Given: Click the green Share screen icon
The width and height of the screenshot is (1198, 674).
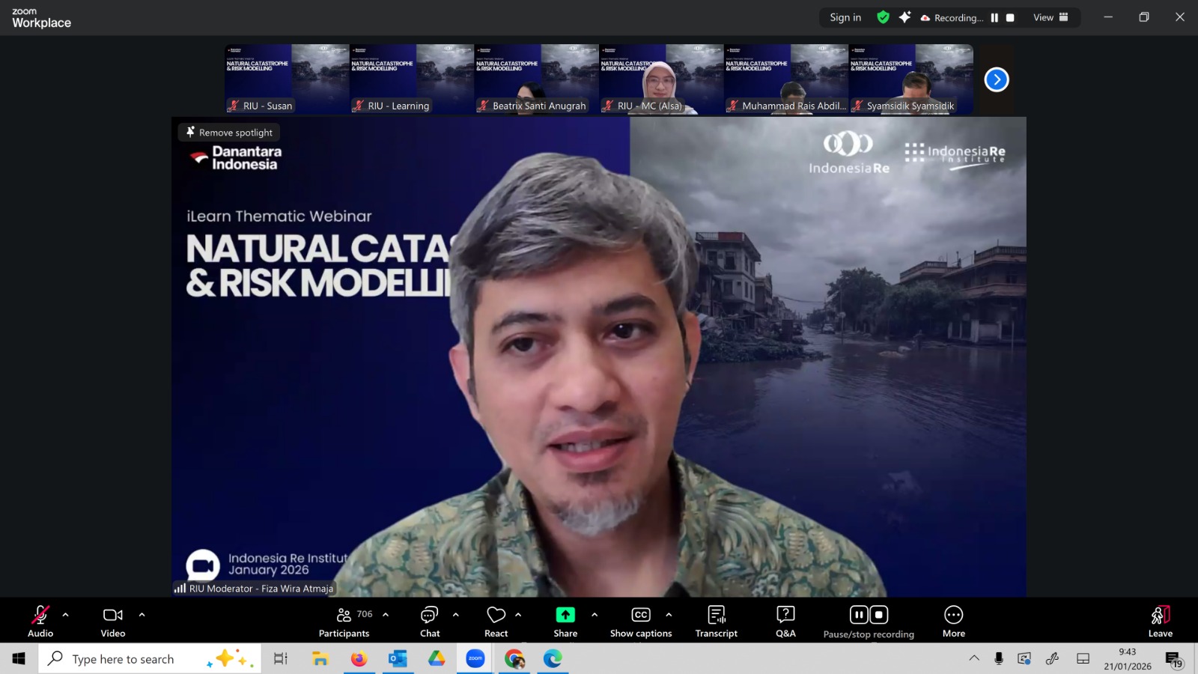Looking at the screenshot, I should 565,615.
